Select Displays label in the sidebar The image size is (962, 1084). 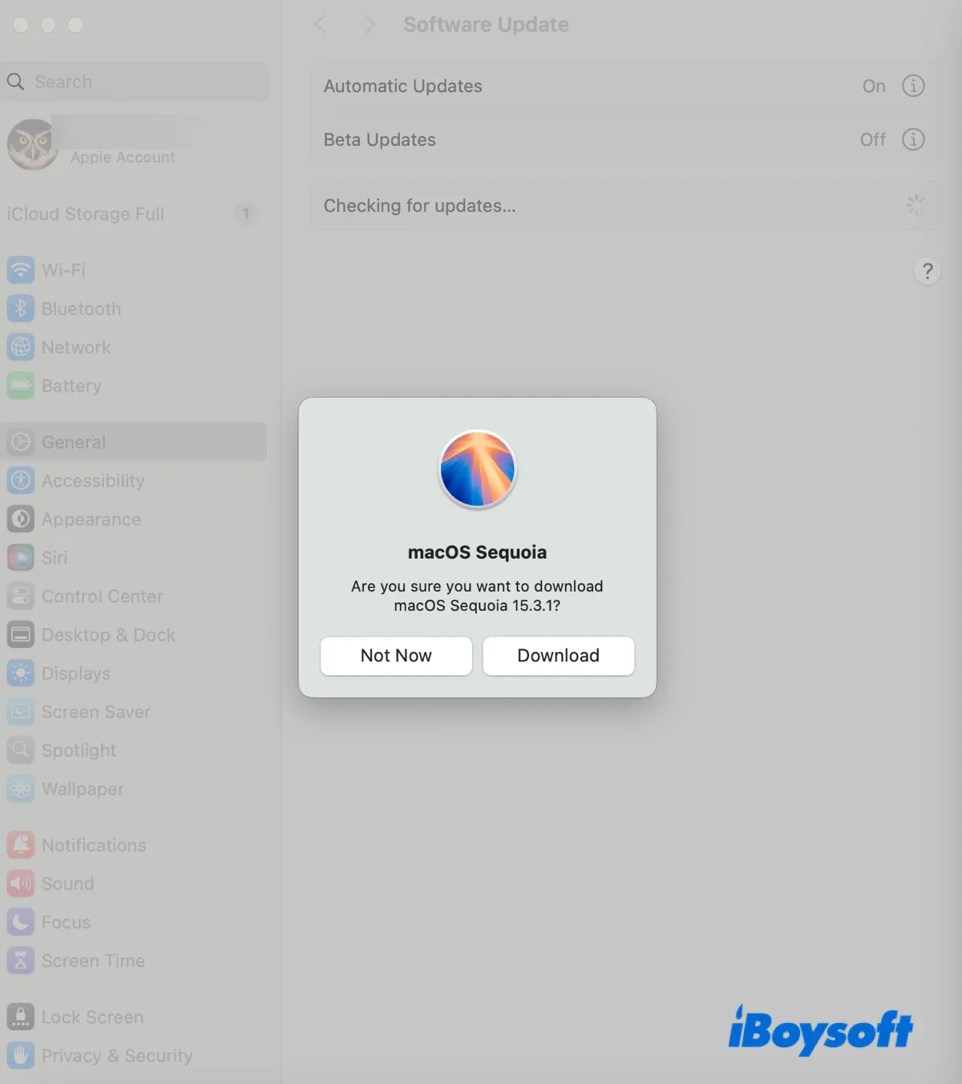point(76,673)
